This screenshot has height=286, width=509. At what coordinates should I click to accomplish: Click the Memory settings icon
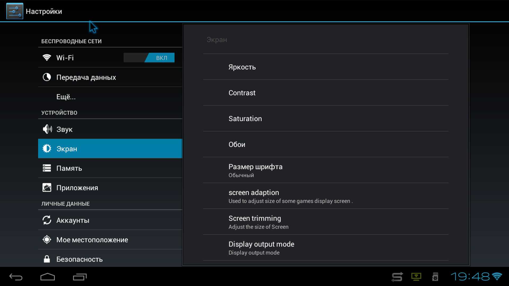pyautogui.click(x=47, y=168)
